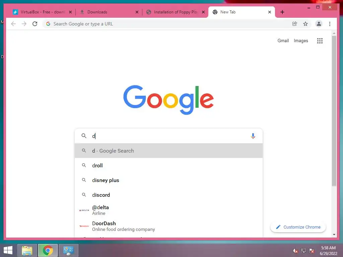Image resolution: width=343 pixels, height=257 pixels.
Task: Open the Windows Start menu
Action: 8,250
